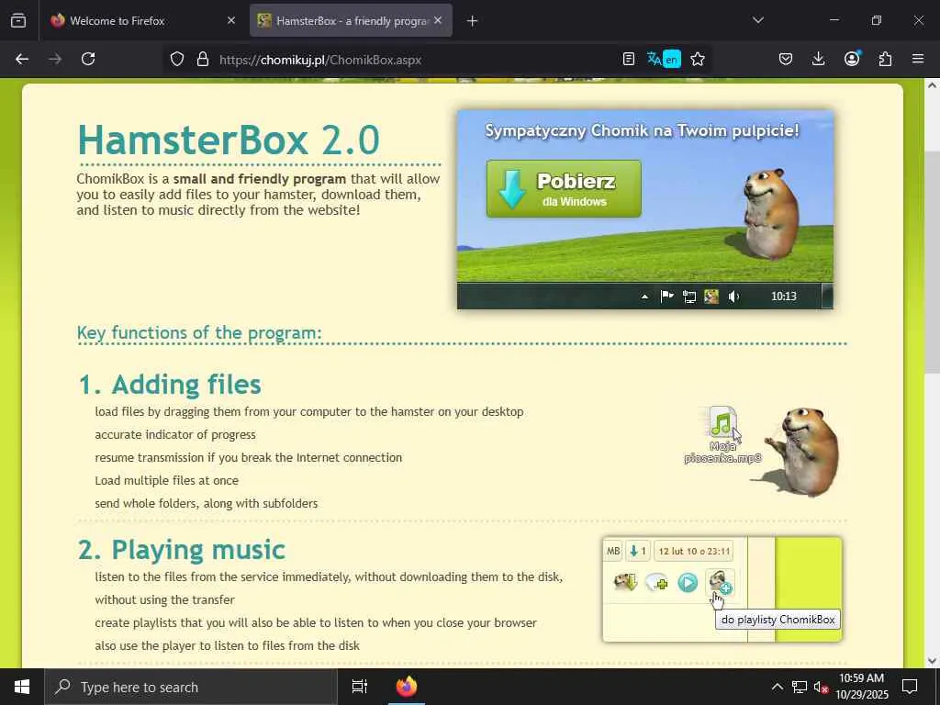Open a new tab

pos(472,21)
